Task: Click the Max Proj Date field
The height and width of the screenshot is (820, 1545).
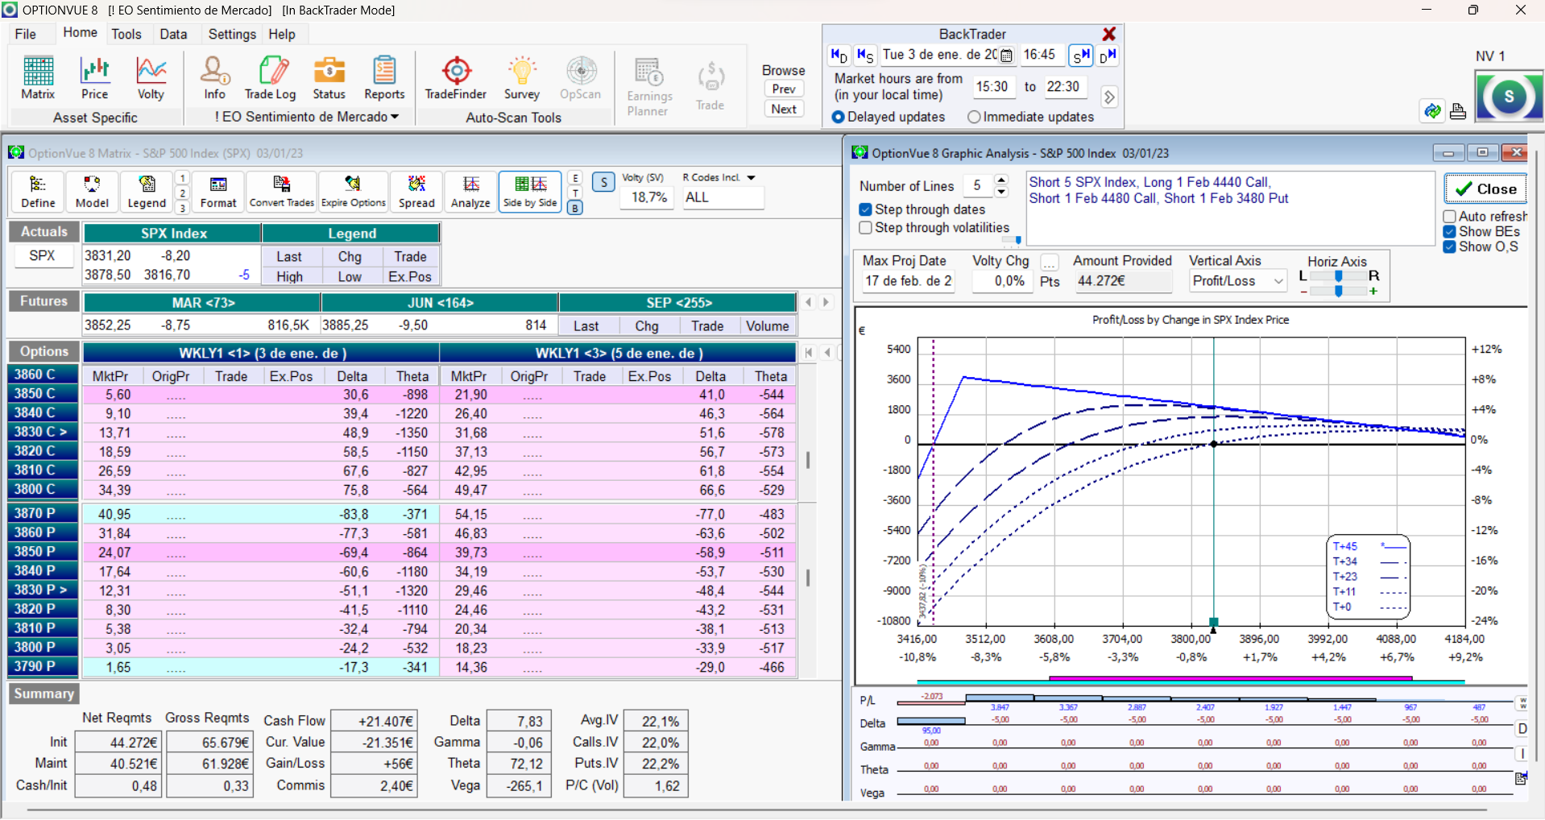Action: pos(908,281)
